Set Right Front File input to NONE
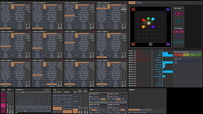 (x=113, y=110)
